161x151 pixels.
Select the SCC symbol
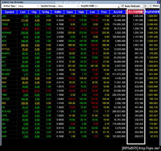[x=4, y=45]
